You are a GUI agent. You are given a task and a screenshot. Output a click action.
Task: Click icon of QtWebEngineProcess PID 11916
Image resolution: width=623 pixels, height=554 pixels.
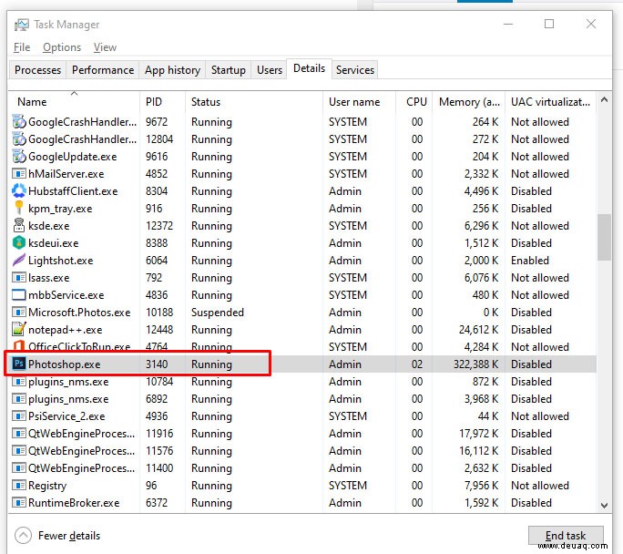pyautogui.click(x=19, y=433)
